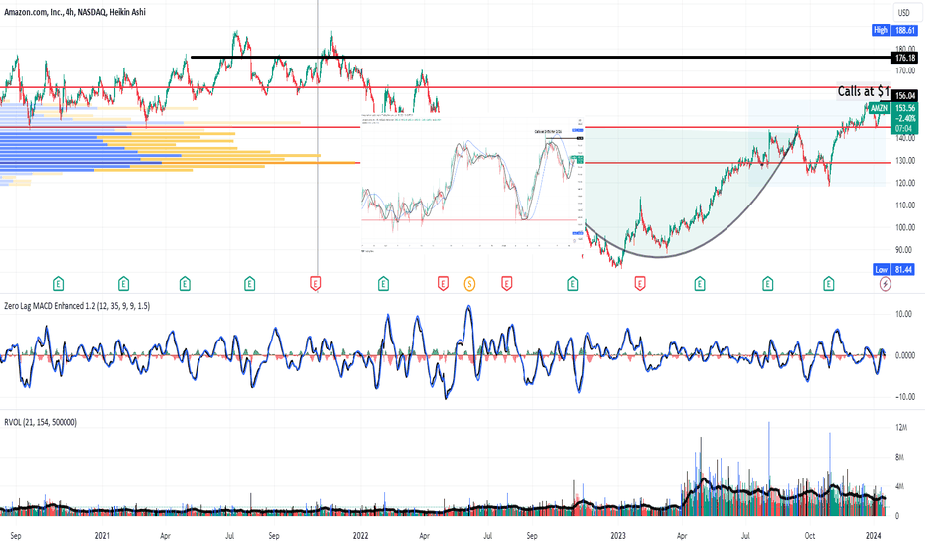Open the orange stock split S marker
This screenshot has width=925, height=546.
click(x=469, y=284)
